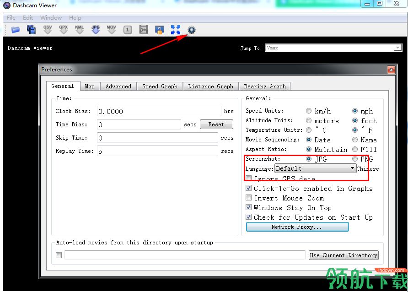The height and width of the screenshot is (292, 408).
Task: Choose JPG screenshot format
Action: 309,159
